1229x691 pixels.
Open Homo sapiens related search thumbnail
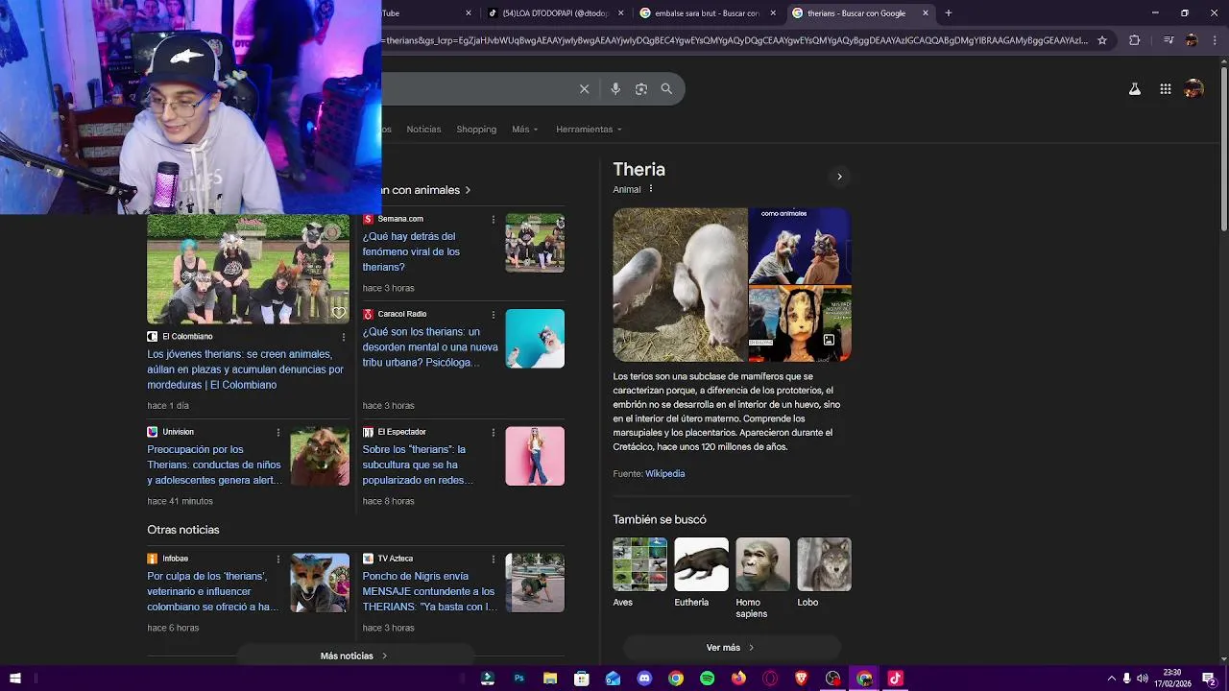[762, 564]
